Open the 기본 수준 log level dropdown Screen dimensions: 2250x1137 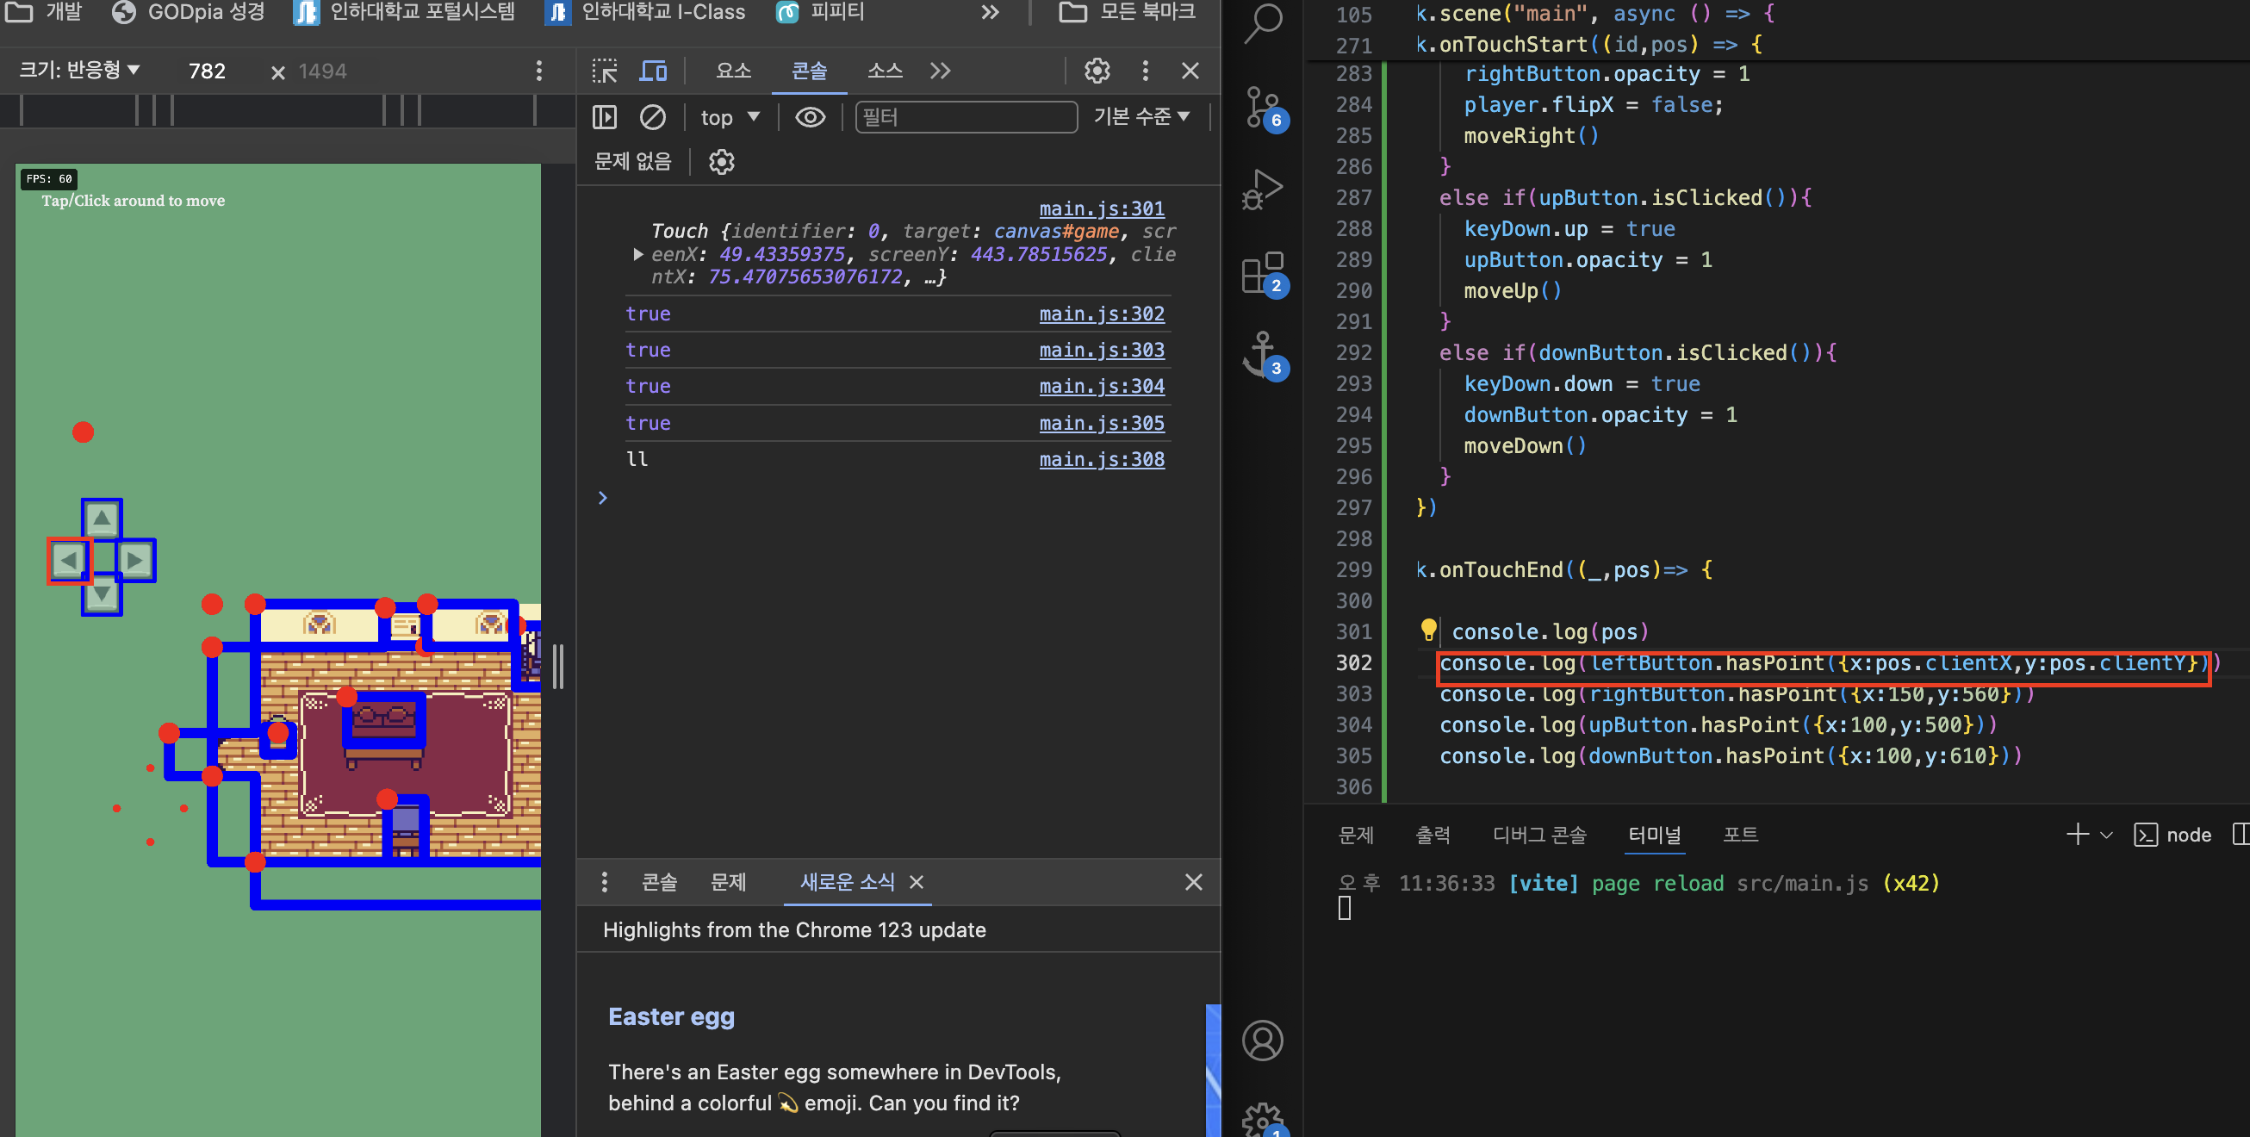(x=1141, y=117)
